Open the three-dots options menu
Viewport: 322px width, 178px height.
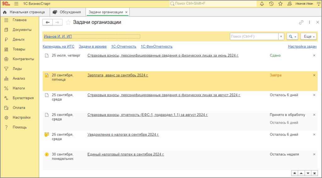click(x=309, y=22)
